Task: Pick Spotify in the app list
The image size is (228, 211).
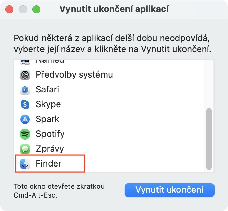Action: pyautogui.click(x=50, y=134)
